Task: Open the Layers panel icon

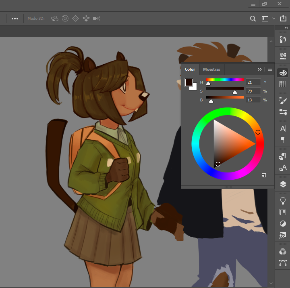Action: 283,184
